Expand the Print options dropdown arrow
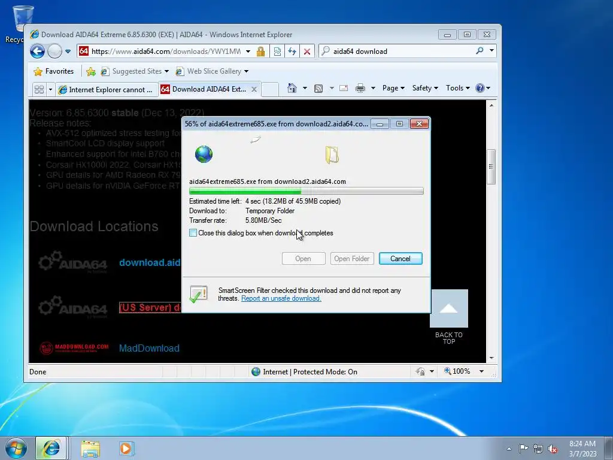Screen dimensions: 613x460 (373, 88)
